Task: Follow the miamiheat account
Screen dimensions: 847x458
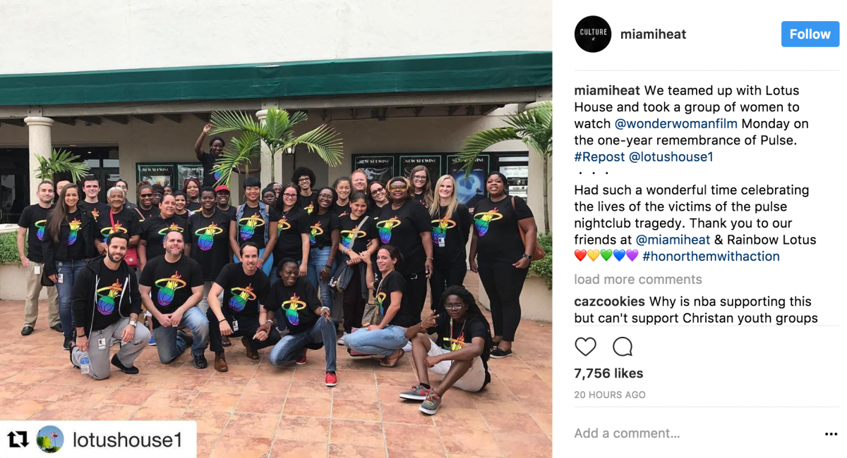Action: [810, 34]
